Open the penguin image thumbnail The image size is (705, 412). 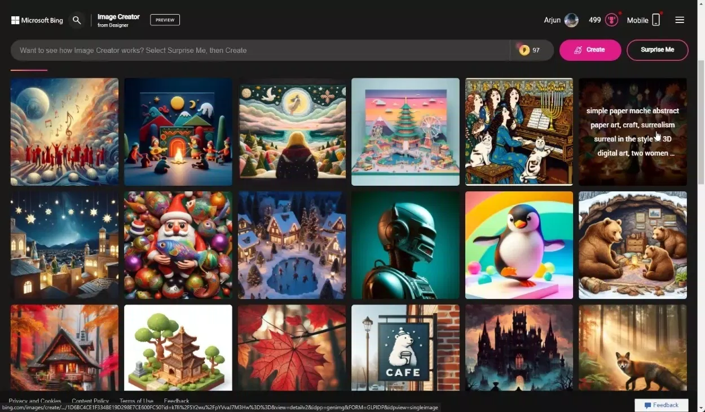coord(519,245)
